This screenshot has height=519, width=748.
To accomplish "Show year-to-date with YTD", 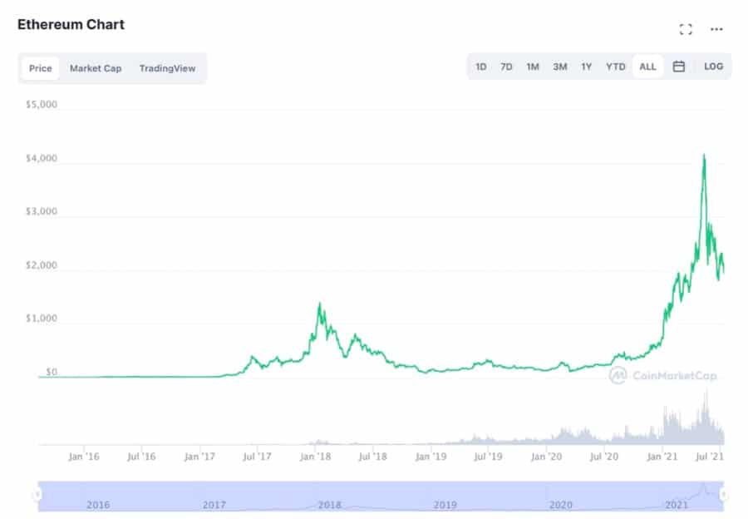I will coord(615,67).
